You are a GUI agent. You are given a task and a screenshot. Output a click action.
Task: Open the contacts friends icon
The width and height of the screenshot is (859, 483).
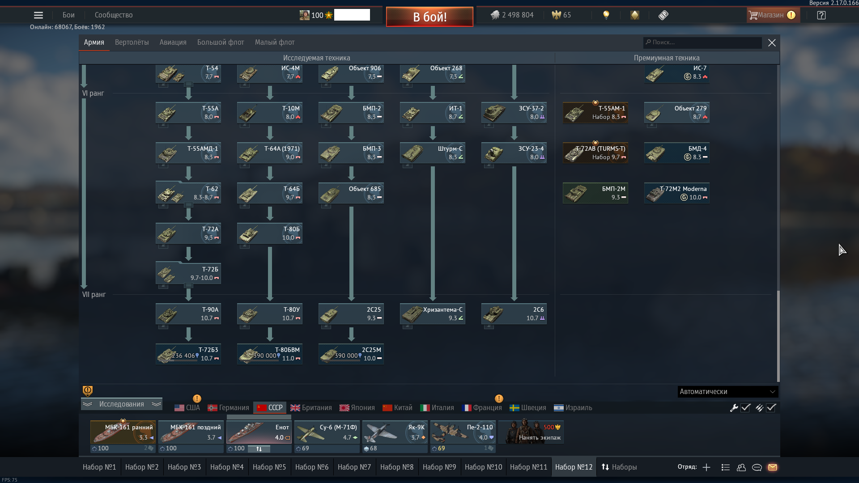(x=741, y=467)
